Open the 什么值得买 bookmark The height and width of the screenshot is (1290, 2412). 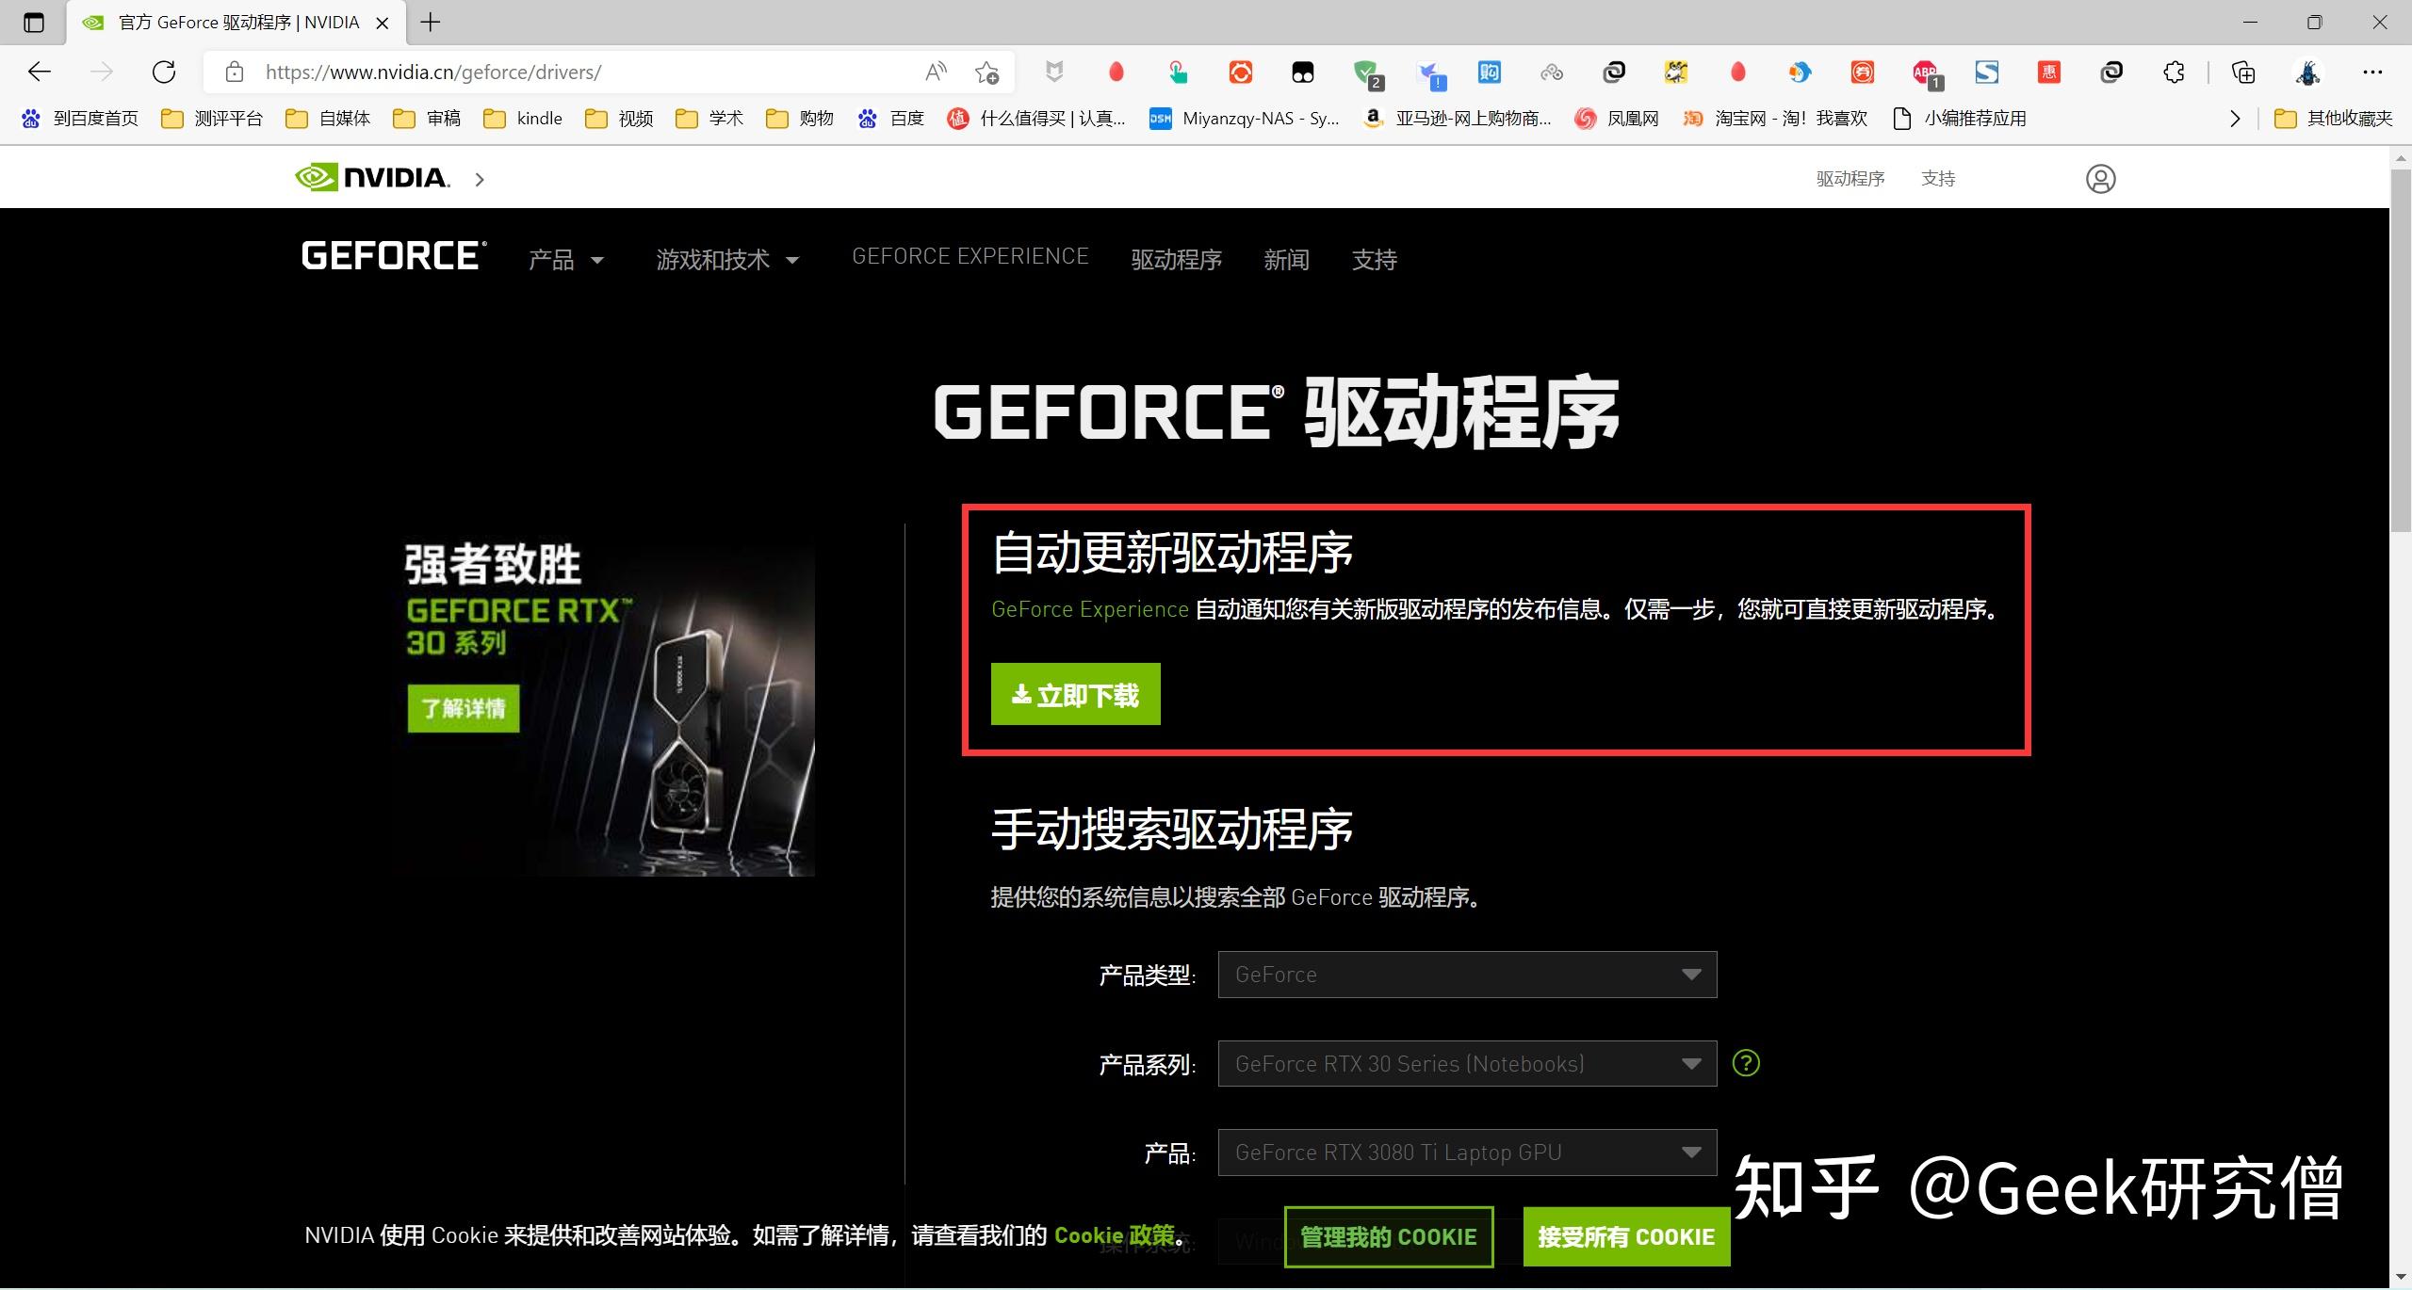coord(1036,119)
